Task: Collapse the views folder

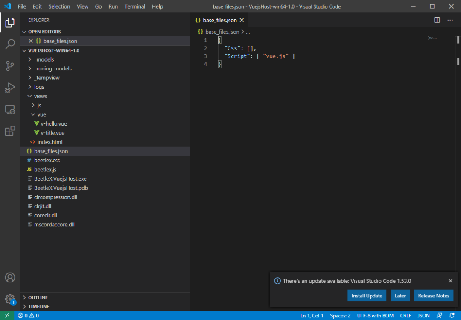Action: pos(30,96)
